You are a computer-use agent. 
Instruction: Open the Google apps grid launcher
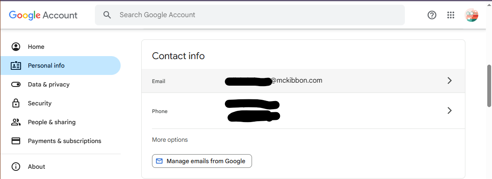(451, 15)
